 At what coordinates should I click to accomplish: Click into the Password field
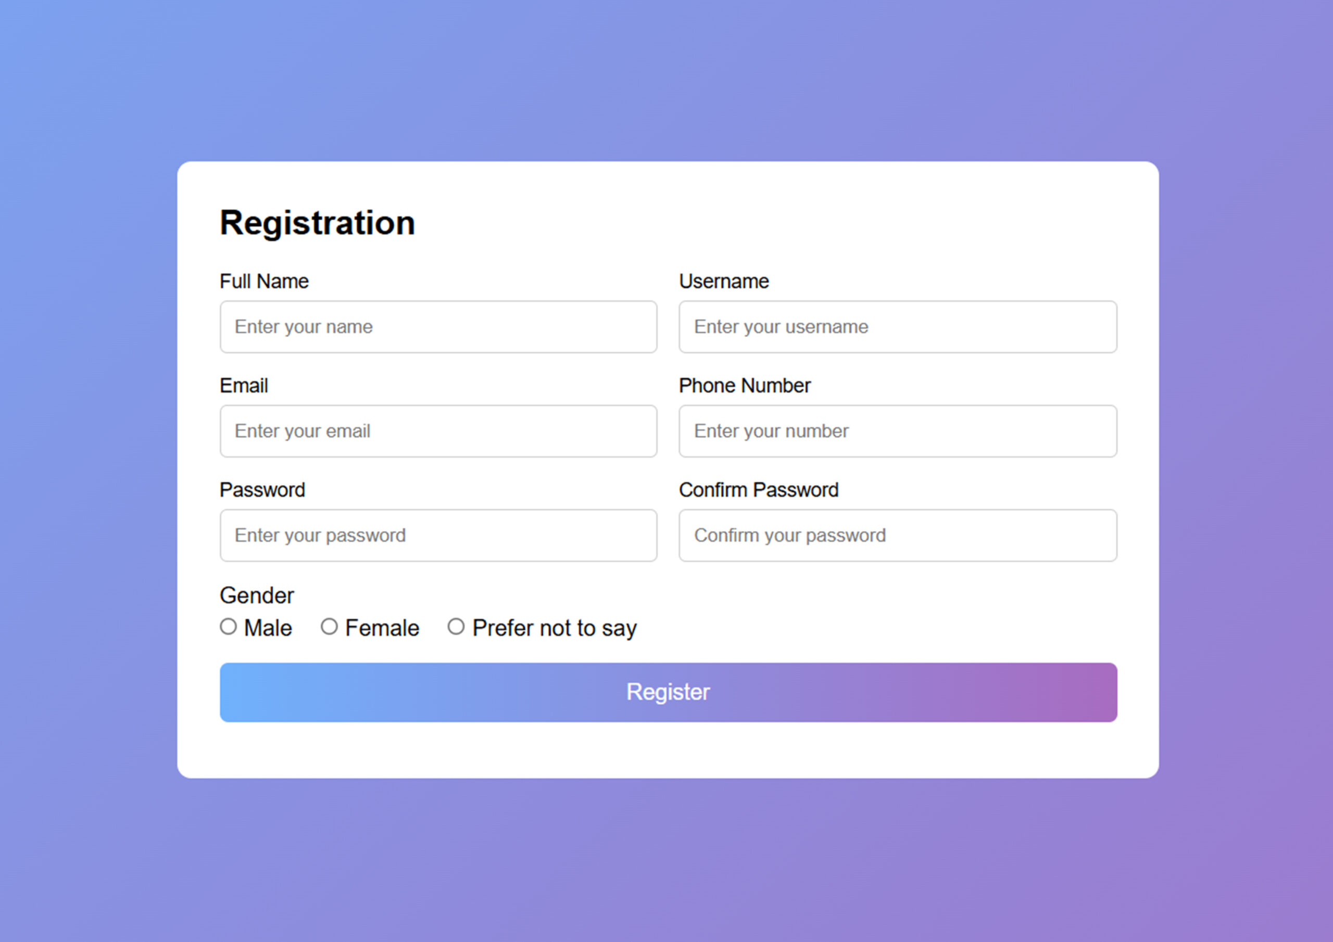pos(438,535)
